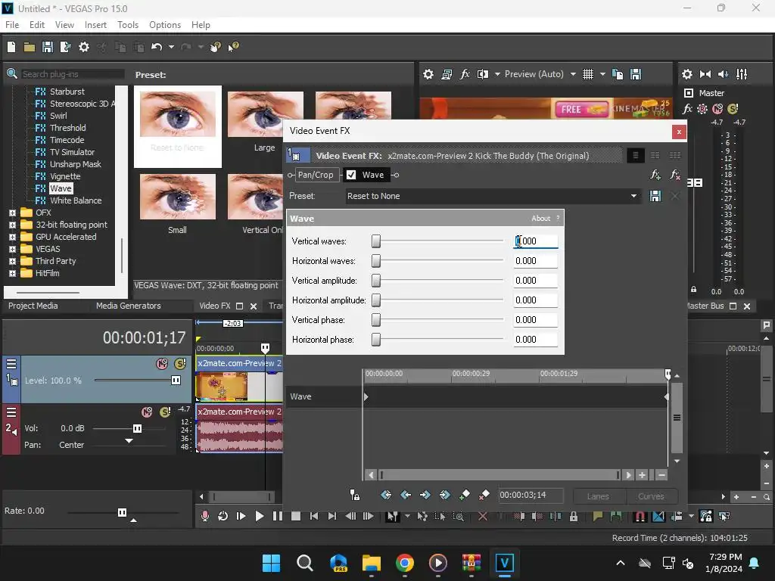Viewport: 775px width, 581px height.
Task: Open the Tools menu
Action: click(x=127, y=25)
